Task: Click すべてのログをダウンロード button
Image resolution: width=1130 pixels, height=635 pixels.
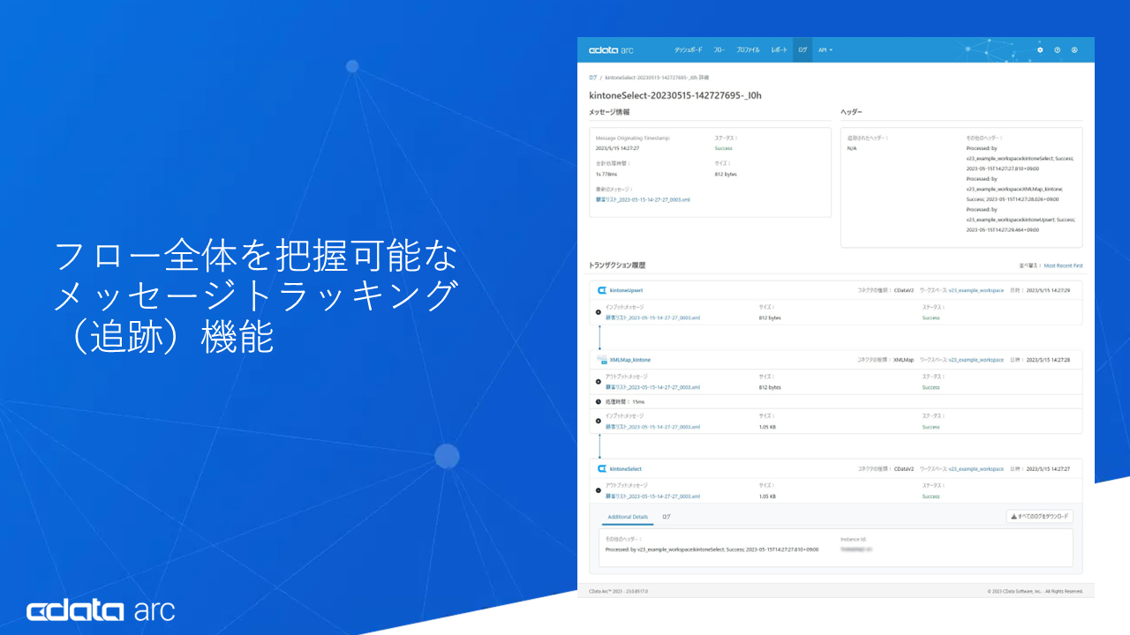Action: 1040,517
